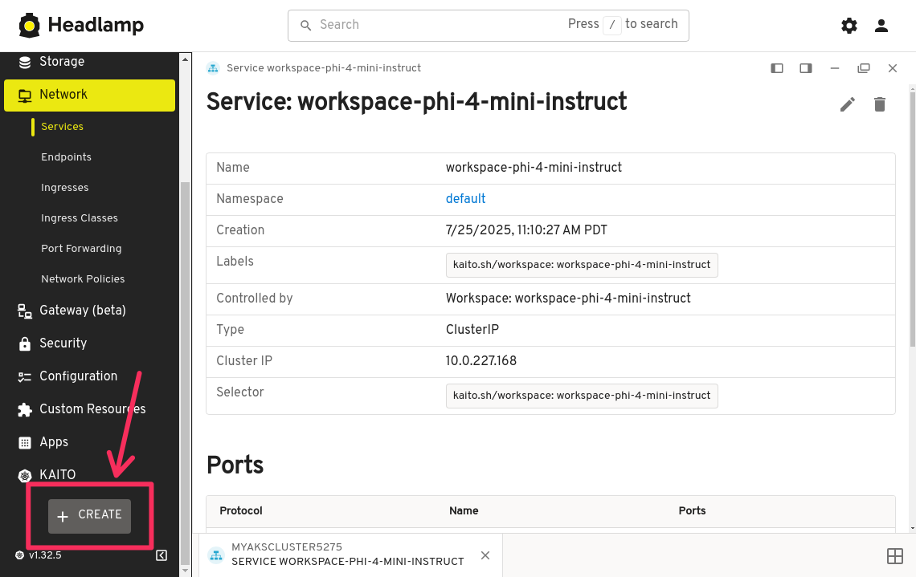Open the default namespace link
The width and height of the screenshot is (916, 577).
tap(465, 199)
